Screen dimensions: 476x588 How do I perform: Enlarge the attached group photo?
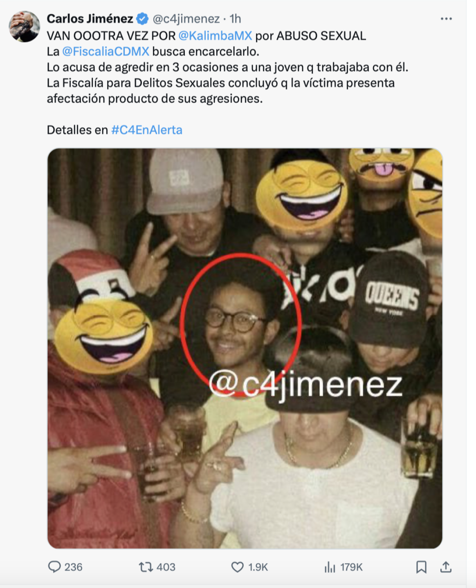coord(245,348)
